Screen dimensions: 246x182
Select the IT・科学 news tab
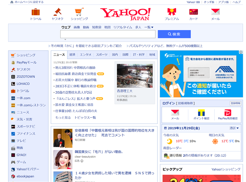[x=139, y=55]
